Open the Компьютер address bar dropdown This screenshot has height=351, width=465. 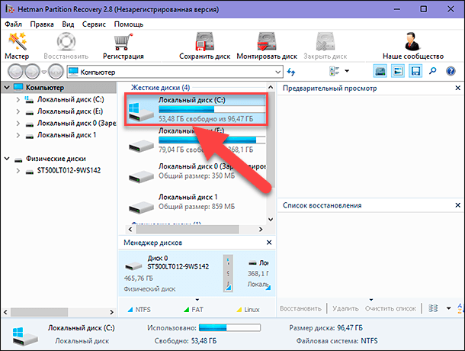tap(277, 72)
